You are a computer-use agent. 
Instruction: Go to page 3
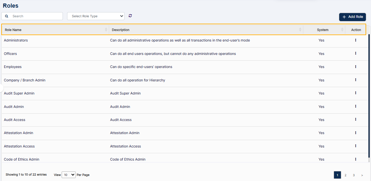[353, 175]
